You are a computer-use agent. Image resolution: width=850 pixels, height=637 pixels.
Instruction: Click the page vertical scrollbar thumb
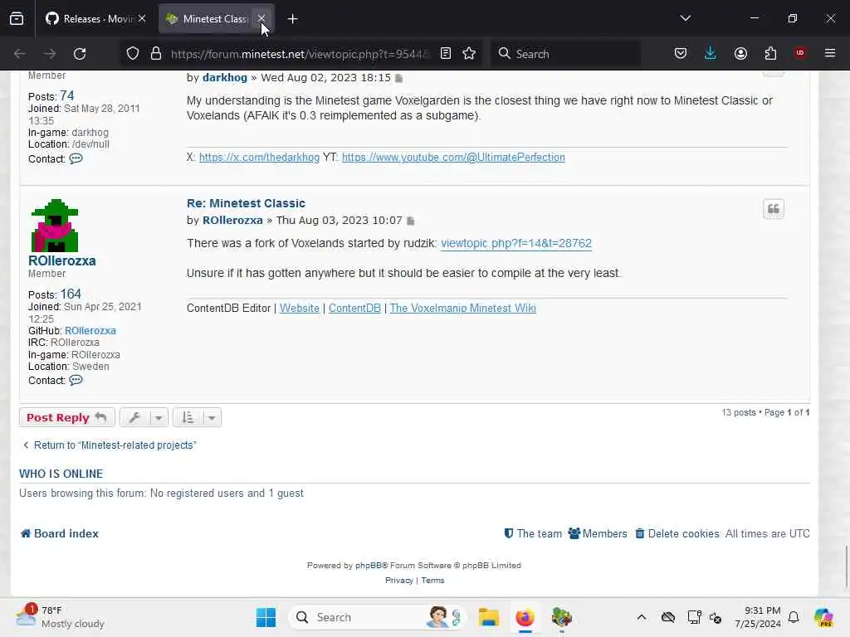pyautogui.click(x=846, y=566)
